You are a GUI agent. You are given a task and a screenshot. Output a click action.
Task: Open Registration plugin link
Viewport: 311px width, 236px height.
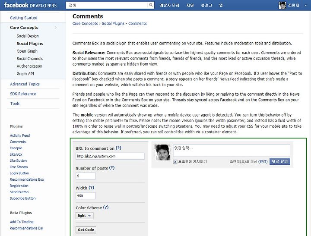pos(19,186)
